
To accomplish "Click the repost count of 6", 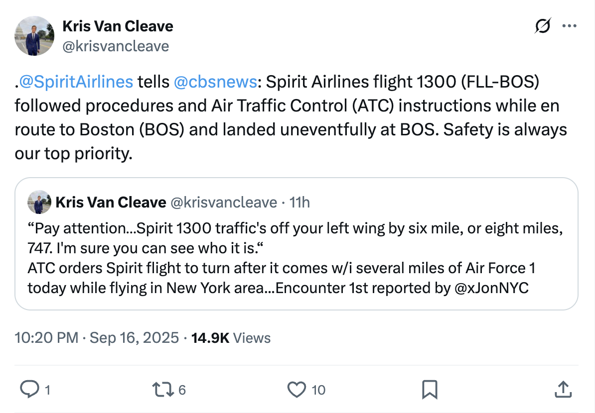I will tap(181, 390).
